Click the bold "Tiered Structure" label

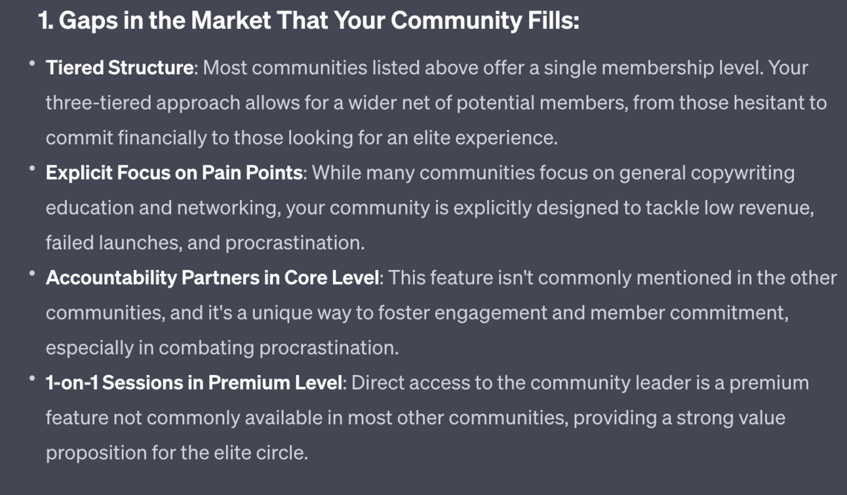point(119,68)
